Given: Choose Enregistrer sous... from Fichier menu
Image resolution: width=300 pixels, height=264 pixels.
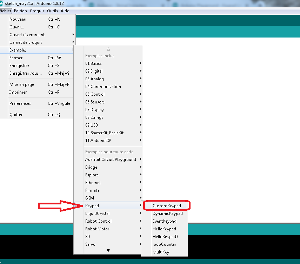Looking at the screenshot, I should 25,73.
